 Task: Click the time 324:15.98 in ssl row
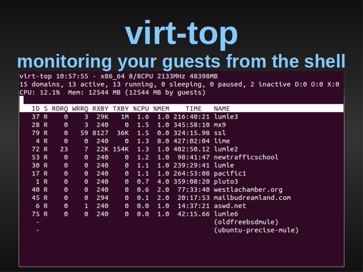[191, 133]
